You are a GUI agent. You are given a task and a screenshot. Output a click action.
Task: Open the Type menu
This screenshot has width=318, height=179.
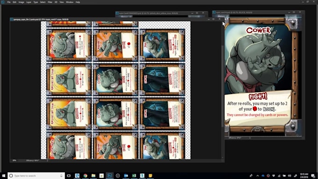pyautogui.click(x=36, y=2)
